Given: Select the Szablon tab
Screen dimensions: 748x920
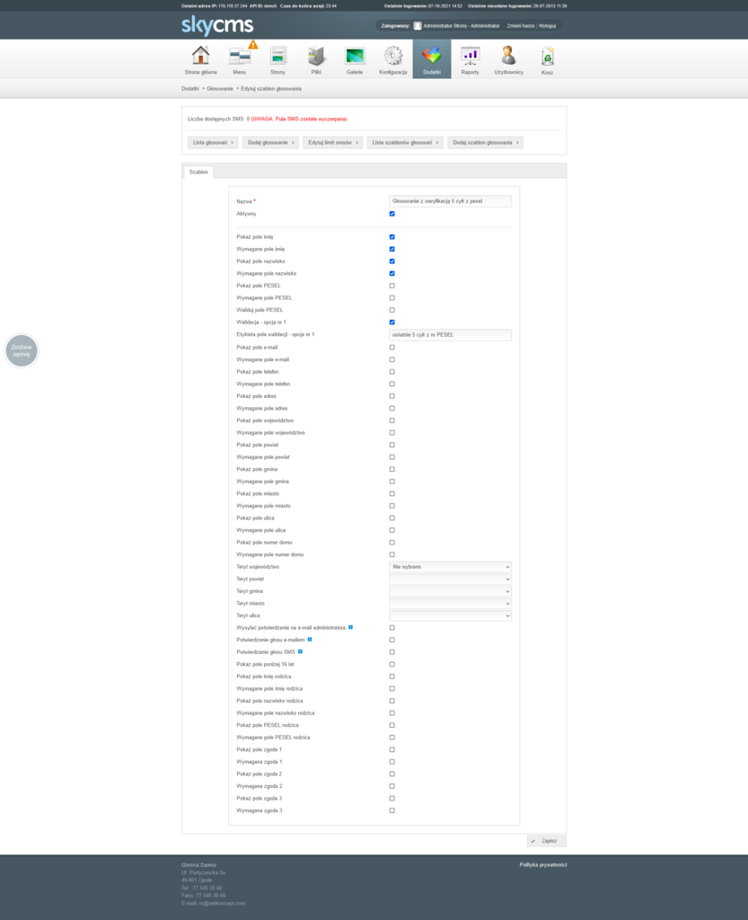Looking at the screenshot, I should pyautogui.click(x=198, y=171).
